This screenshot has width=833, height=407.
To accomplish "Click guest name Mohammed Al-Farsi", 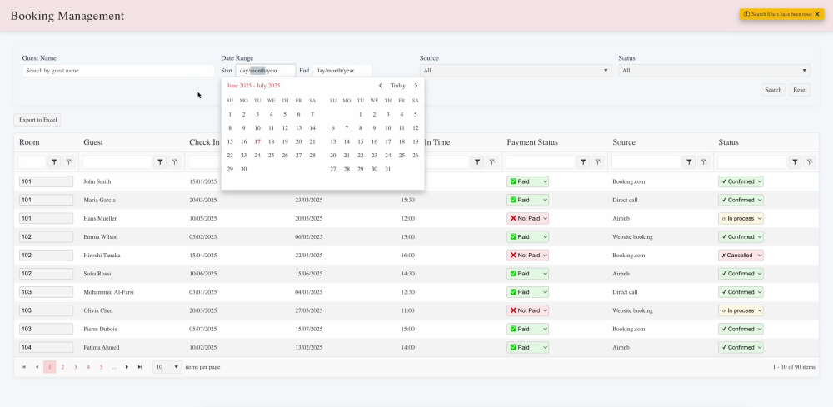I will point(108,292).
